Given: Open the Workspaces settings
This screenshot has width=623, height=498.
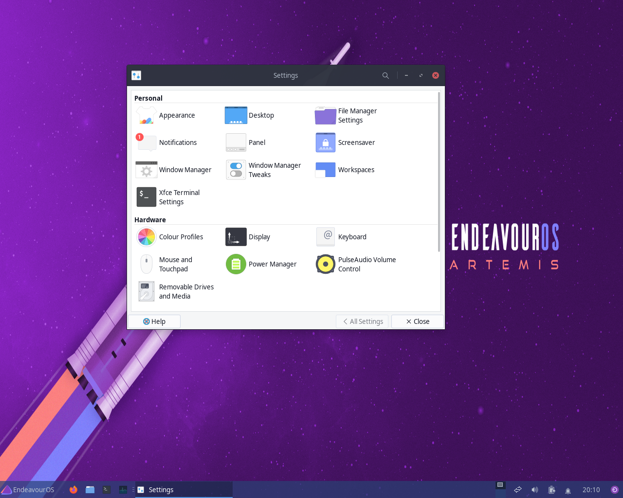Looking at the screenshot, I should click(345, 170).
